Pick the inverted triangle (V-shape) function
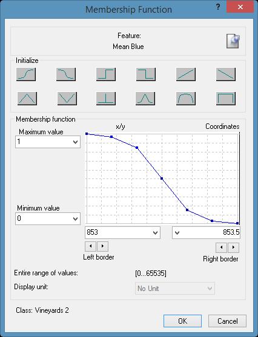This screenshot has height=337, width=258. [x=67, y=99]
